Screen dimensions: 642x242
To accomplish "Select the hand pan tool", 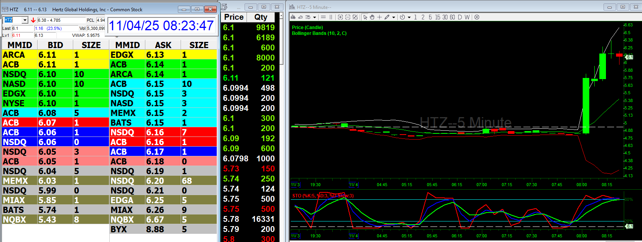I will [x=372, y=17].
